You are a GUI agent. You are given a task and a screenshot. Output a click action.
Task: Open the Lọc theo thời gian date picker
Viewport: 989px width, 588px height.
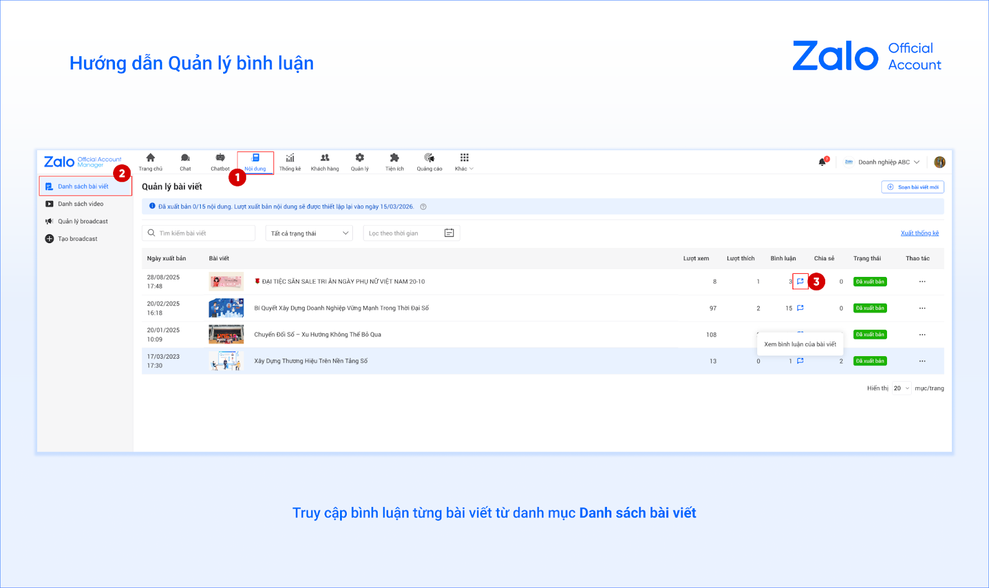[x=411, y=233]
